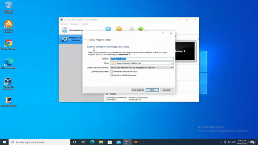This screenshot has height=145, width=258.
Task: Maximize the VirtualBox Administrador window
Action: click(x=187, y=20)
